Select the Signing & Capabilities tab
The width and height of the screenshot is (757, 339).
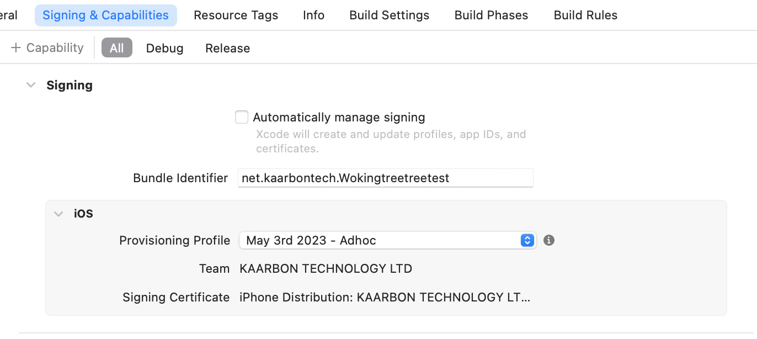105,15
